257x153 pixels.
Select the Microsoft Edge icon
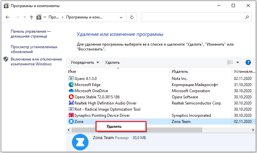(71, 85)
